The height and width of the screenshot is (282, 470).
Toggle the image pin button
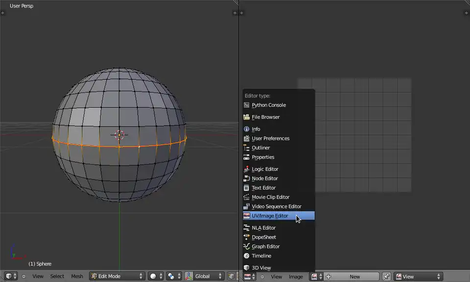click(x=386, y=277)
